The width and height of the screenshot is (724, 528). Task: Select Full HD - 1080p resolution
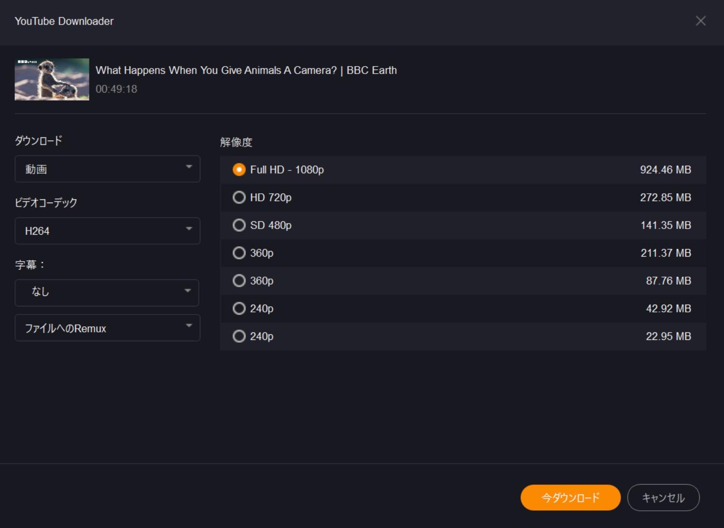(x=239, y=170)
